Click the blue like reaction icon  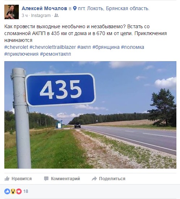(7, 191)
